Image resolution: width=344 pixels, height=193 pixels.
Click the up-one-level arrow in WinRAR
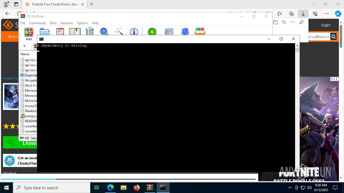[x=24, y=46]
